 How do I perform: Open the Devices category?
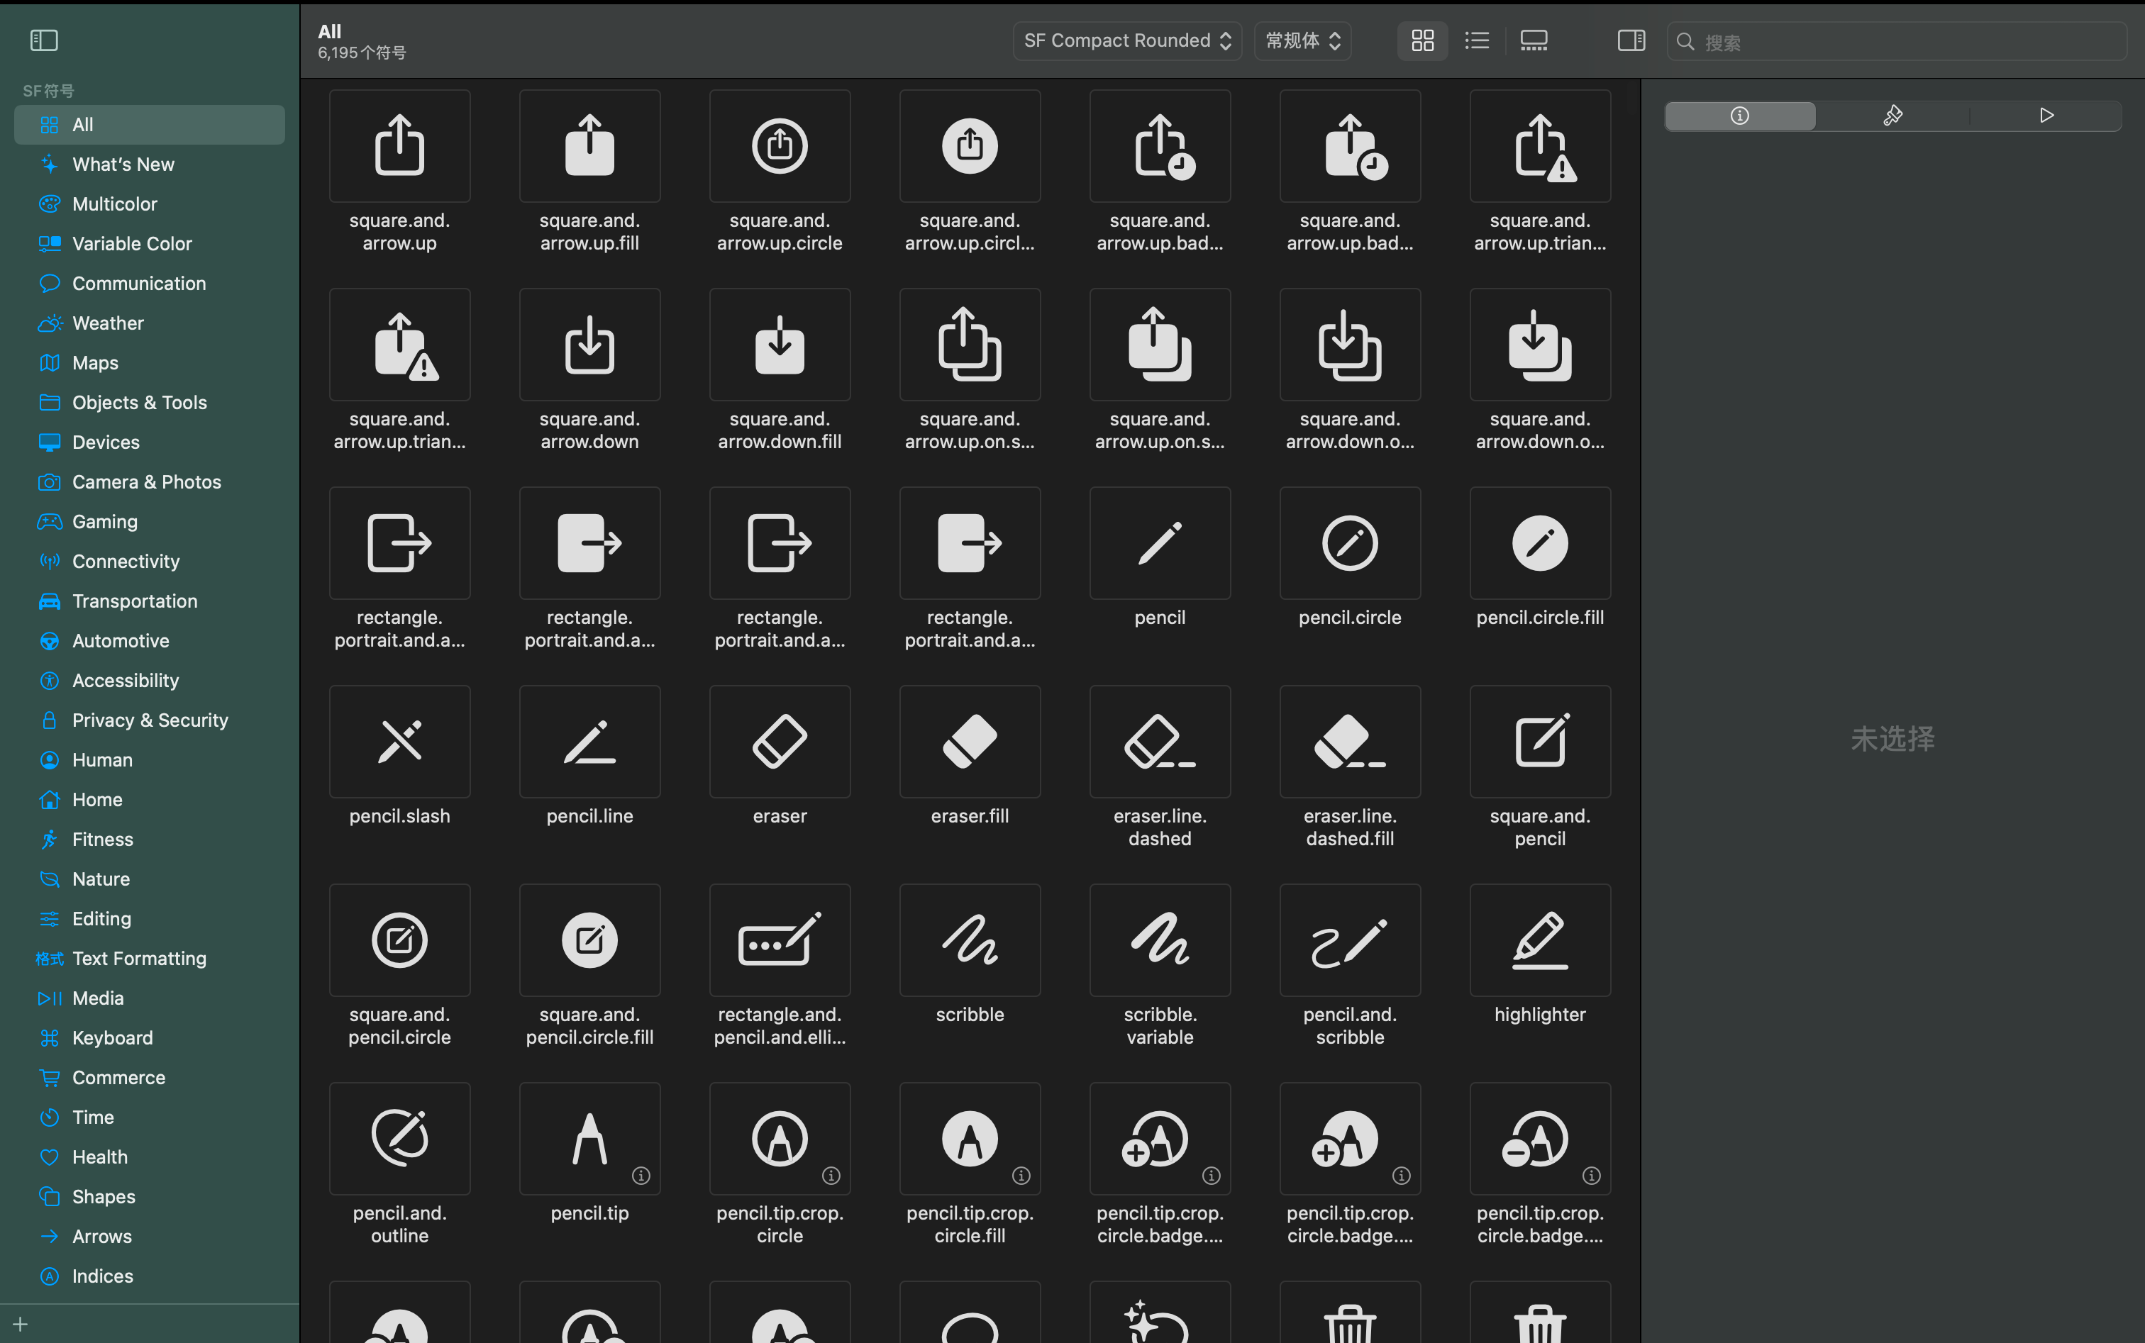coord(149,442)
